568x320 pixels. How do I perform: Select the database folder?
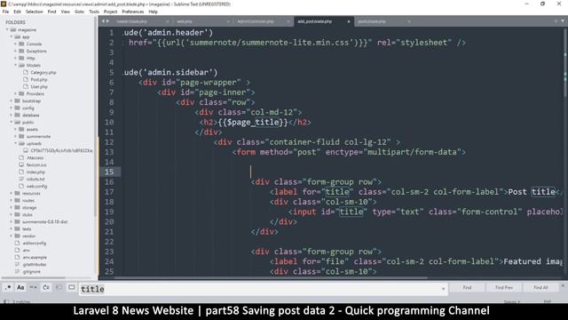[x=31, y=115]
